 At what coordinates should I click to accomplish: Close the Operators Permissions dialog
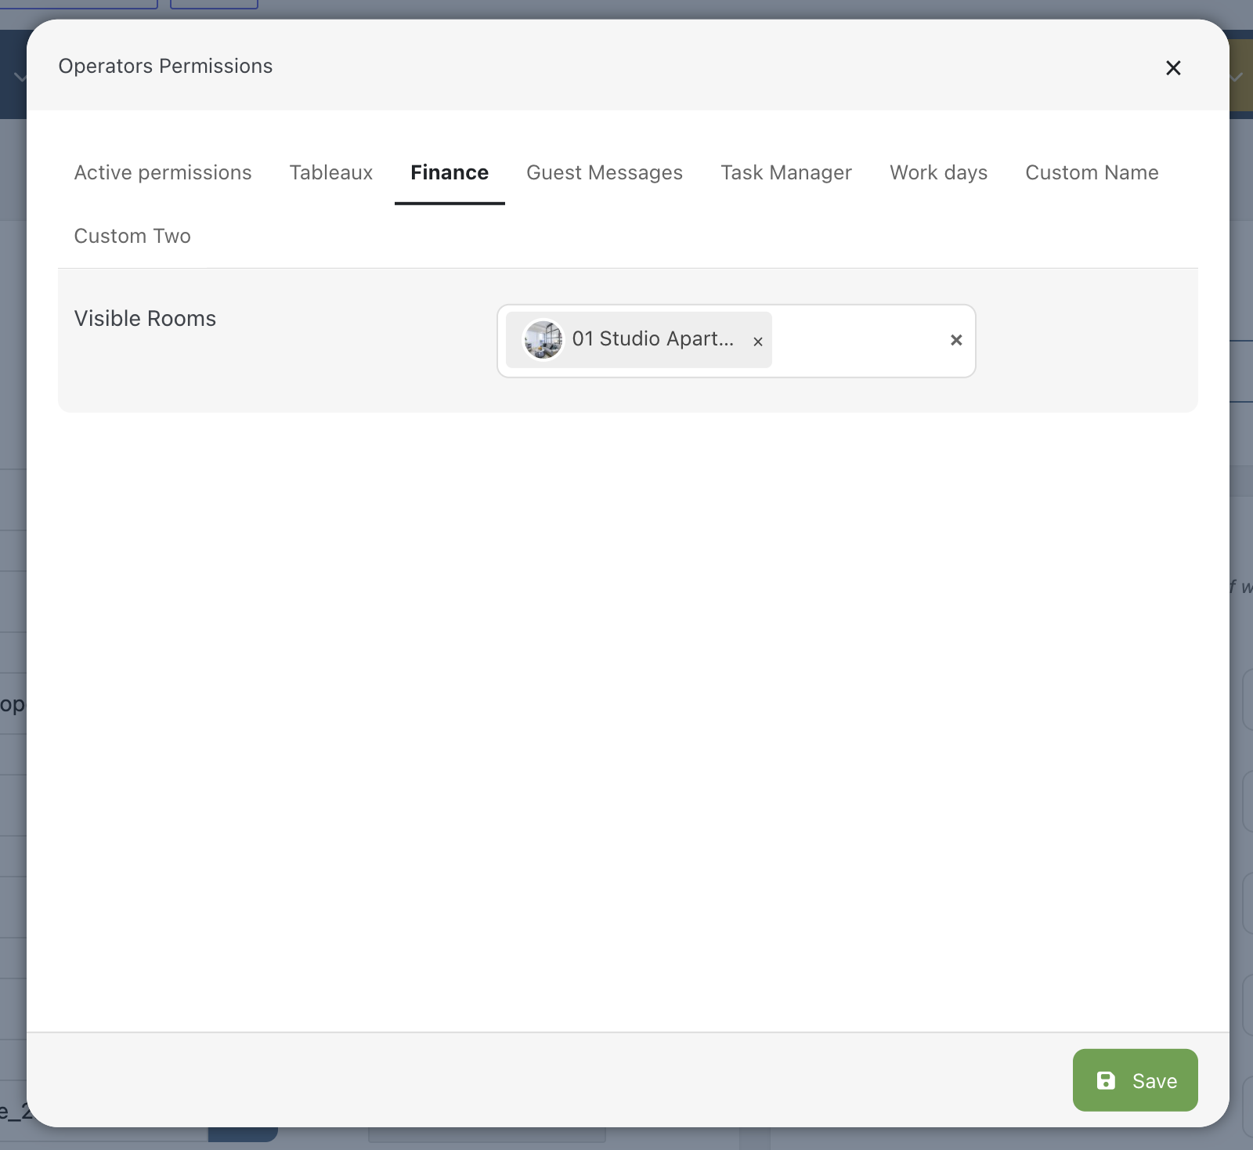pyautogui.click(x=1172, y=68)
